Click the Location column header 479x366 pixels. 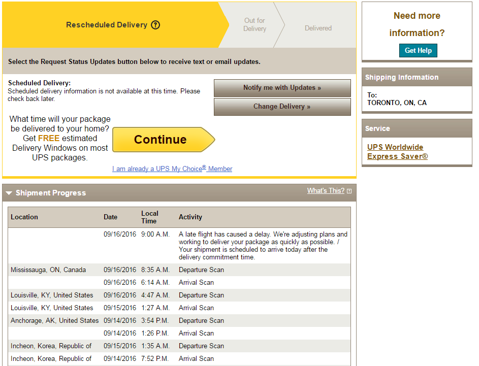[x=24, y=217]
